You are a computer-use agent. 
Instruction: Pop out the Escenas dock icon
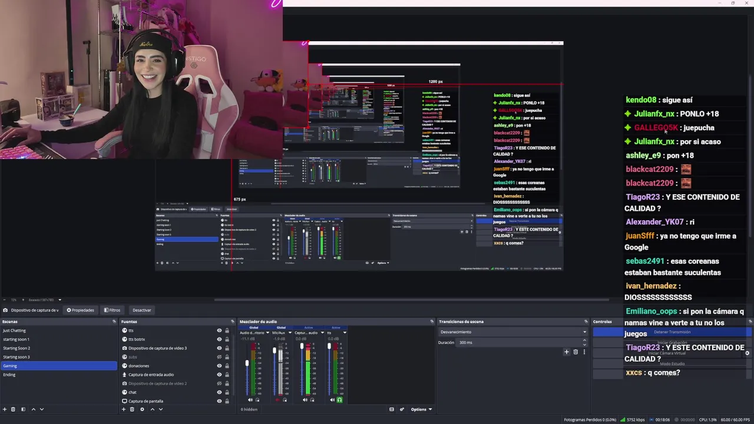114,322
